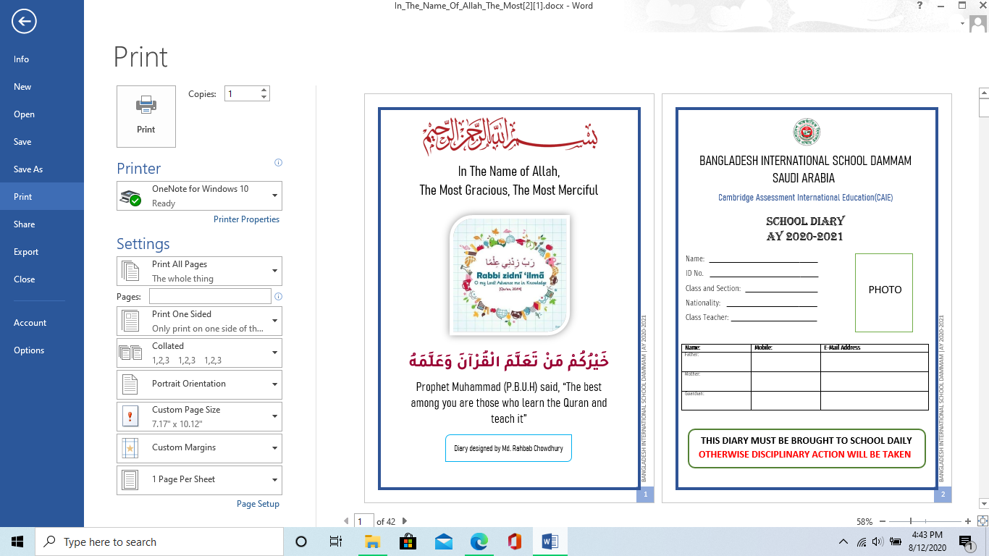The height and width of the screenshot is (556, 989).
Task: Go to next page in print preview
Action: pyautogui.click(x=404, y=521)
